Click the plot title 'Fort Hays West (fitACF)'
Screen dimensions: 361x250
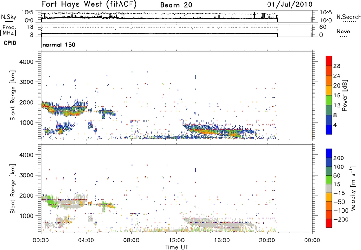[88, 4]
